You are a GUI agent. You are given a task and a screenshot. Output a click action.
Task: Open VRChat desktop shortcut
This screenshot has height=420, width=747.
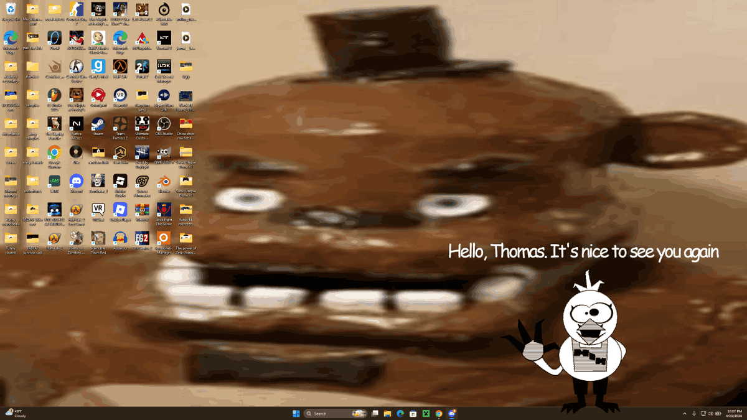98,212
